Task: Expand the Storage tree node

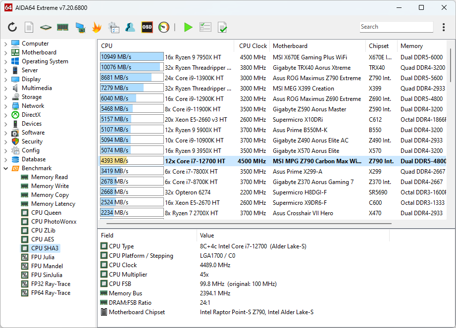Action: (x=6, y=97)
